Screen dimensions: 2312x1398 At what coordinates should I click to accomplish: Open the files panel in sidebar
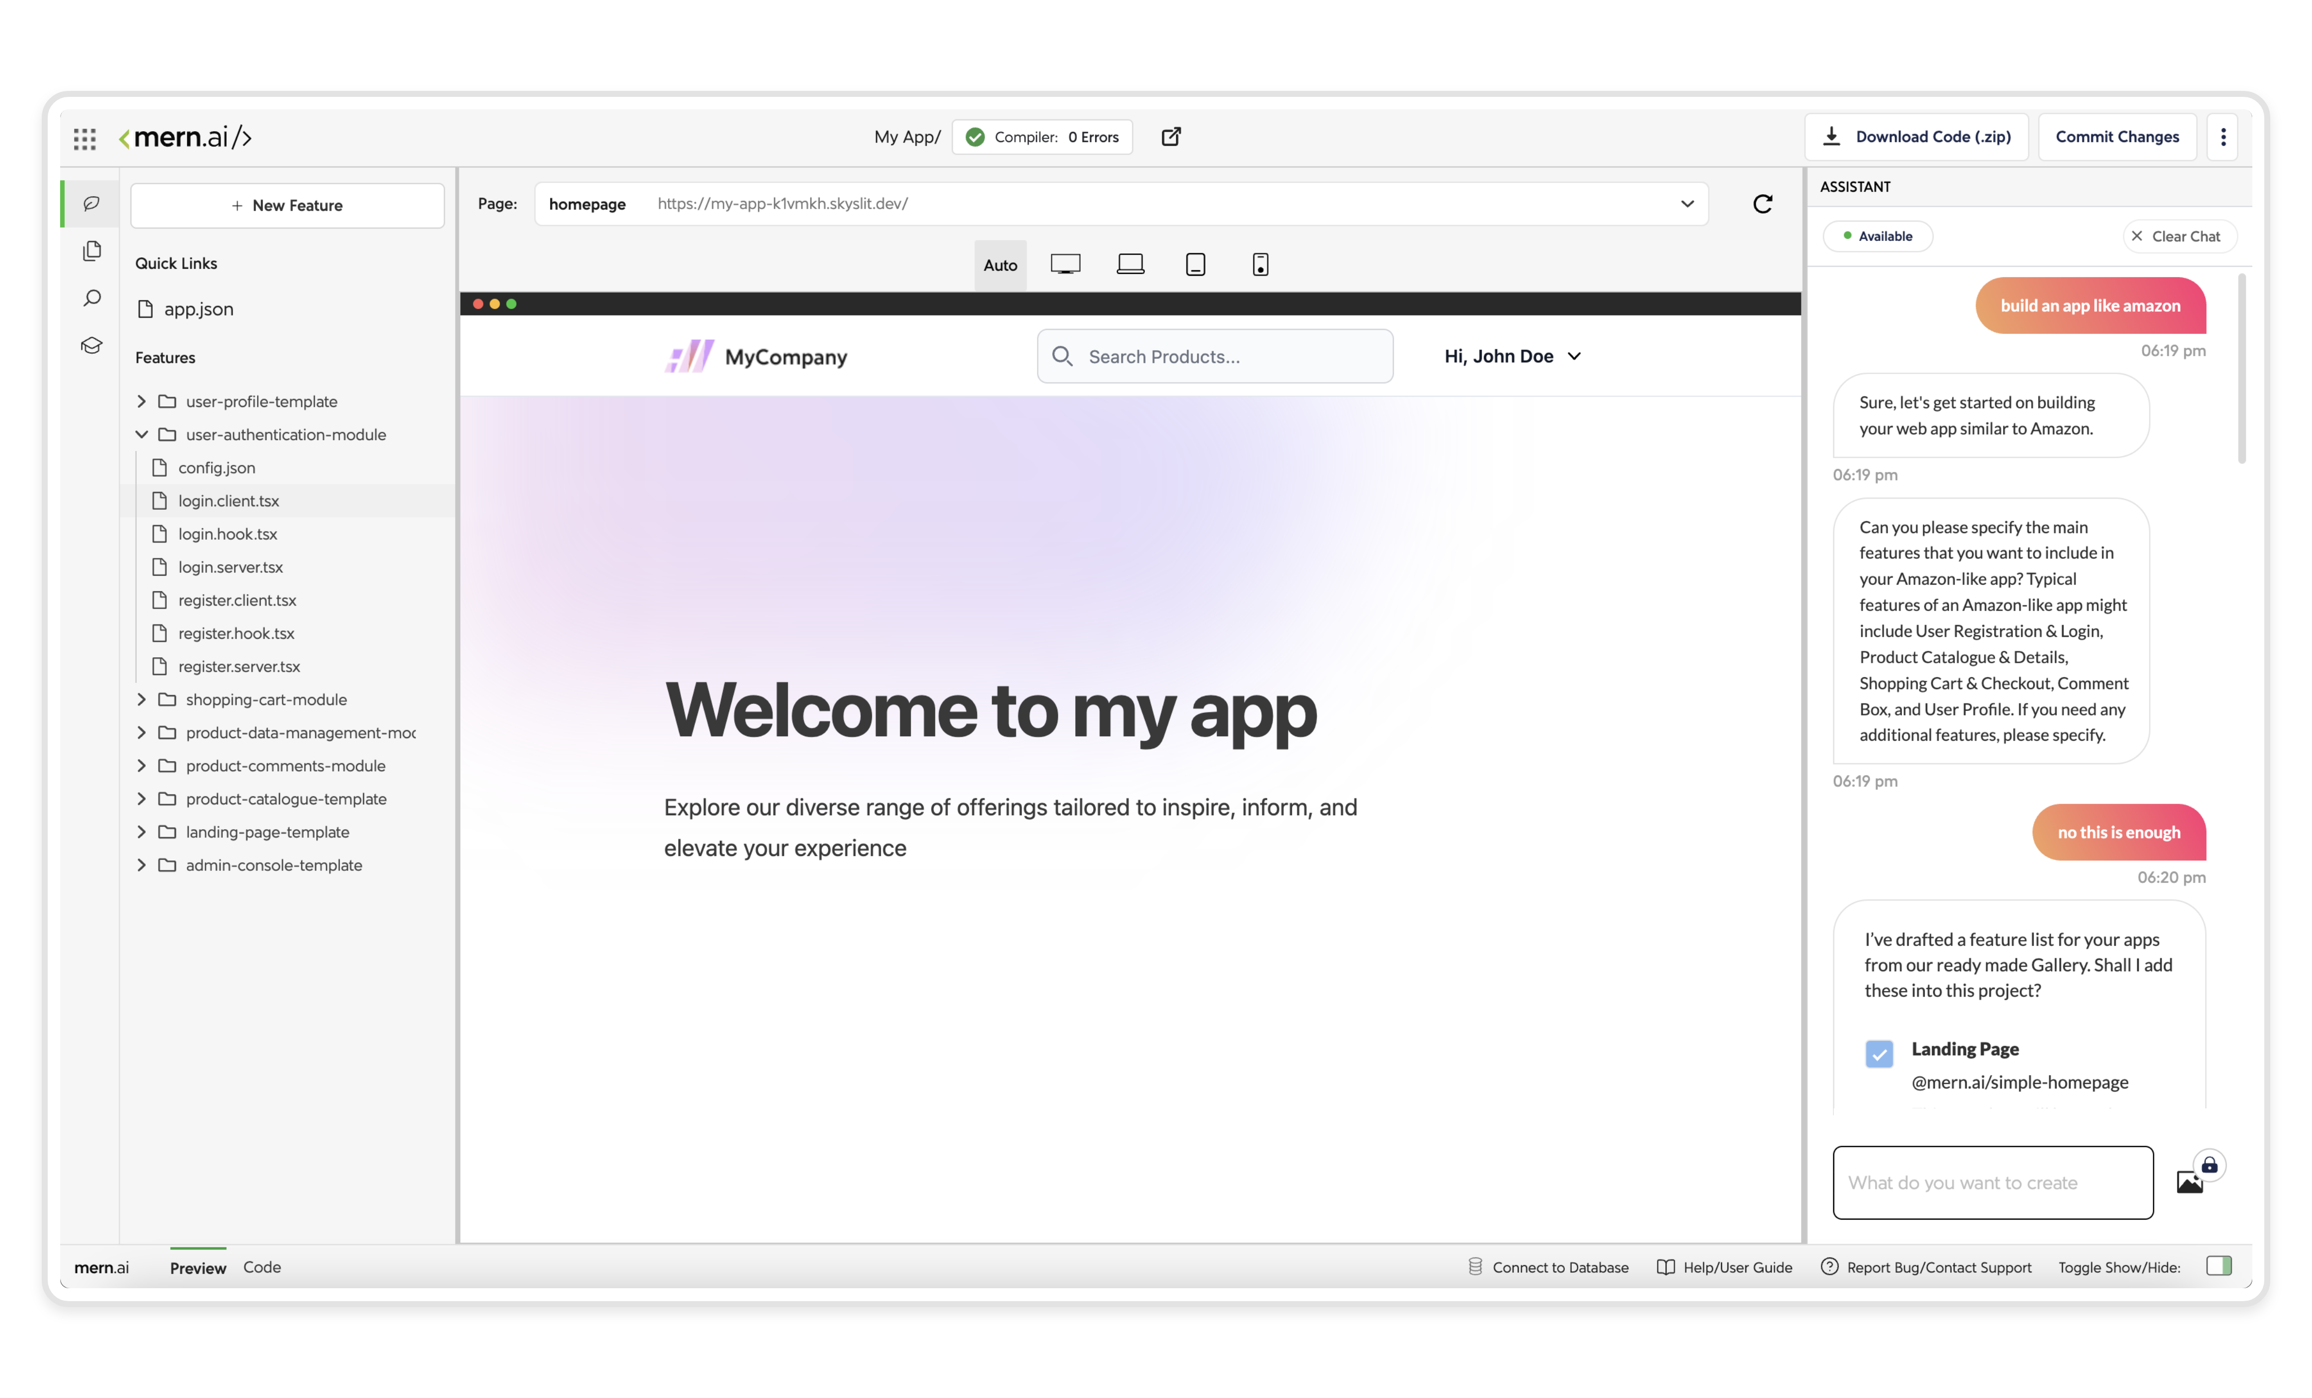92,250
